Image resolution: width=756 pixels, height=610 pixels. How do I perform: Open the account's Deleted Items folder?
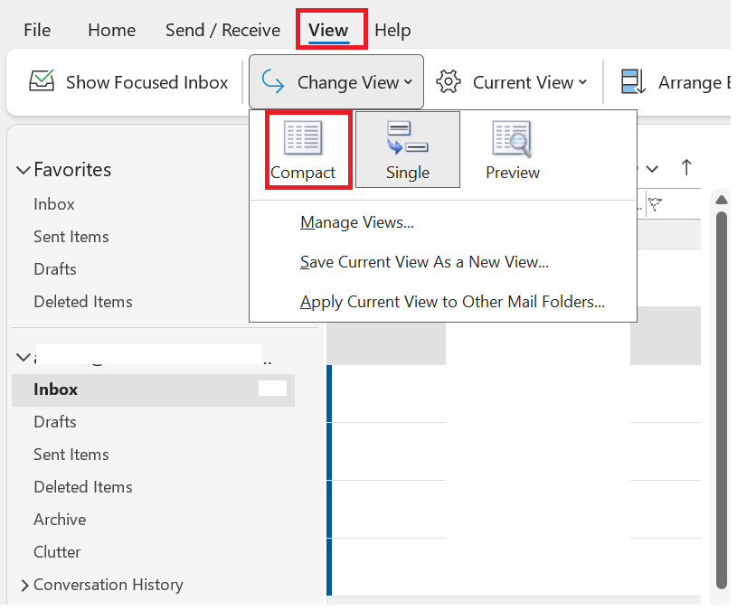pos(83,487)
